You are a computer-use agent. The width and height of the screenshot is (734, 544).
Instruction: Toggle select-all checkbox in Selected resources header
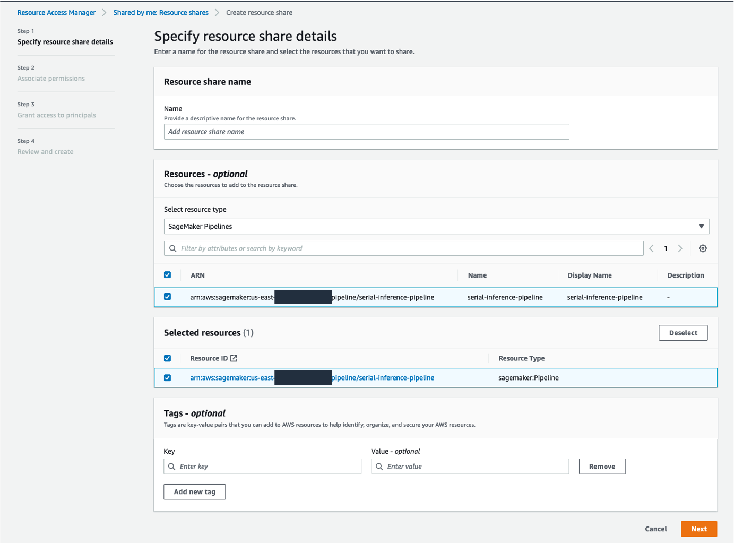[x=168, y=358]
